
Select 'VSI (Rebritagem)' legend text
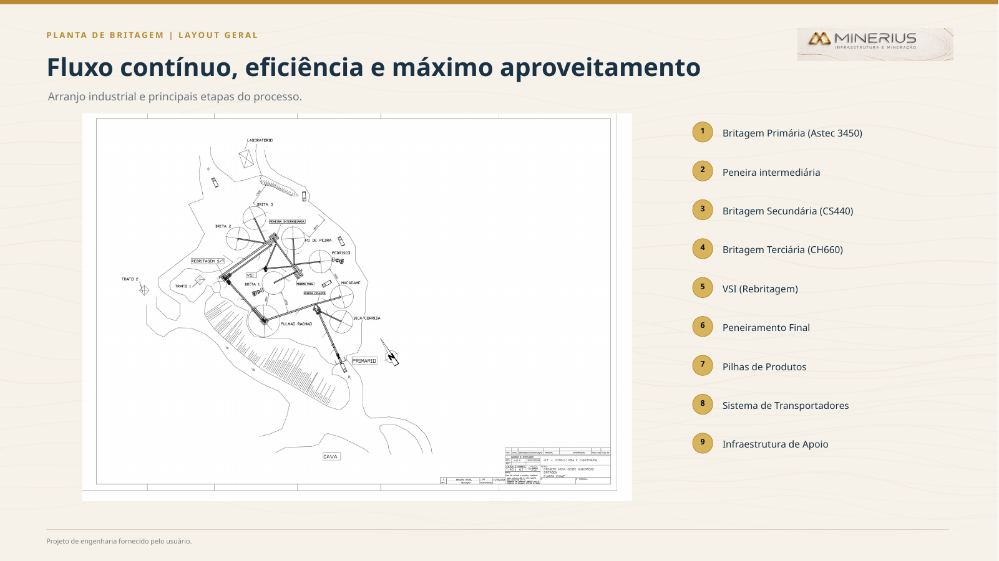[x=760, y=289]
